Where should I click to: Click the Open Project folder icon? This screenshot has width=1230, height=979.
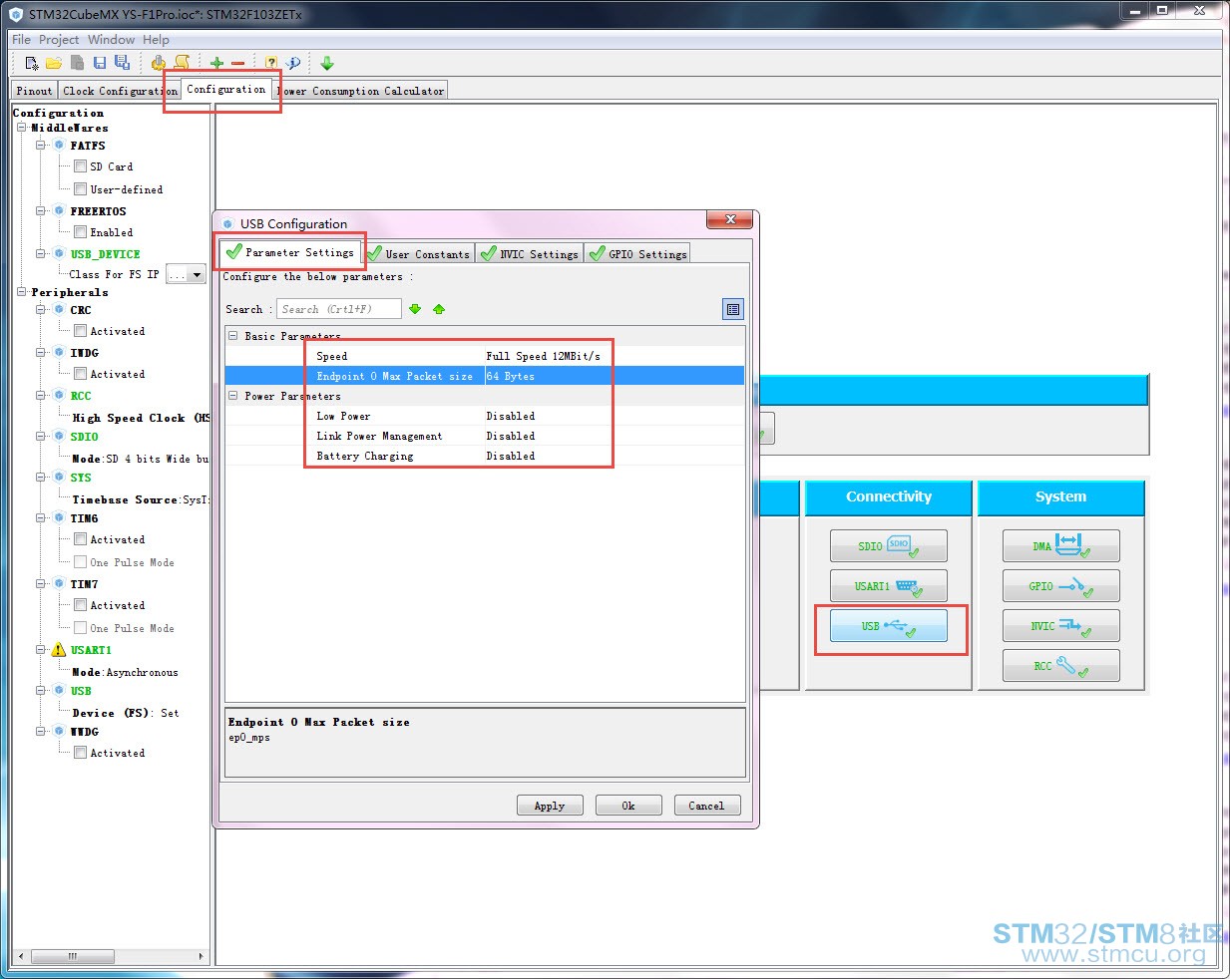coord(54,63)
